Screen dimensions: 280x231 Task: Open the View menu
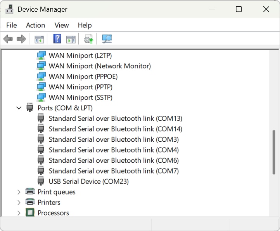pos(62,25)
